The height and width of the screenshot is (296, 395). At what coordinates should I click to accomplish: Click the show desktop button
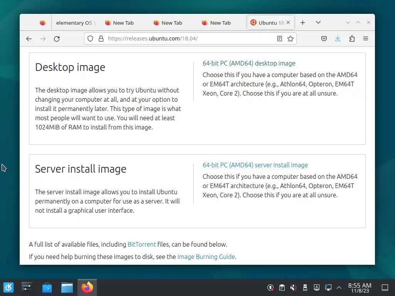tap(385, 288)
